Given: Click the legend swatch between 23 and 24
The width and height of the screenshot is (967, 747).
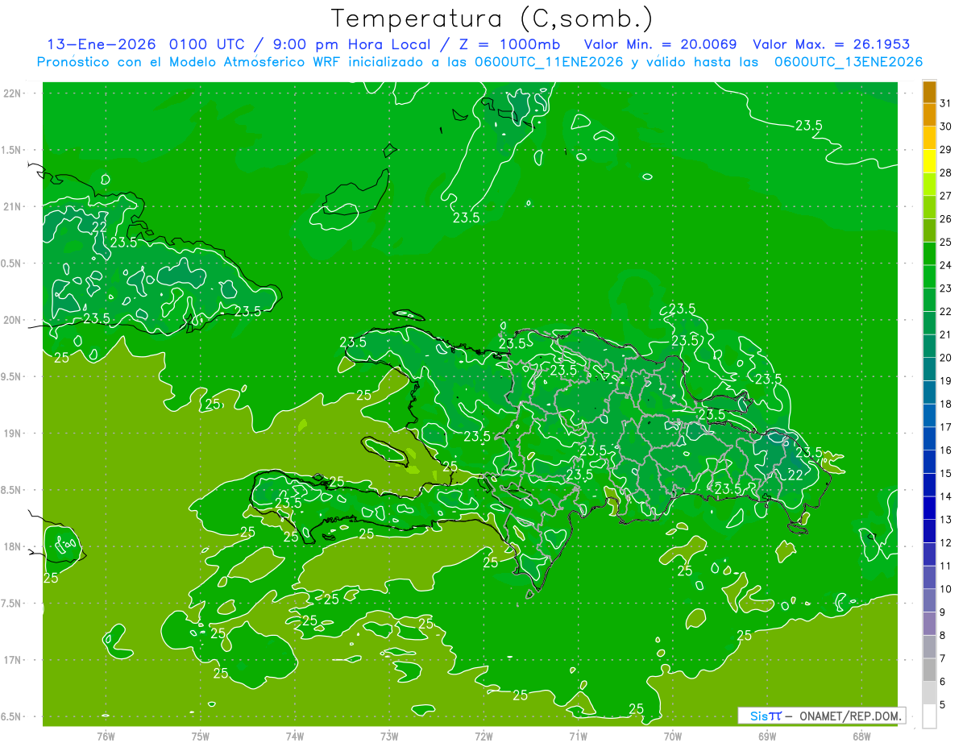Looking at the screenshot, I should coord(929,276).
